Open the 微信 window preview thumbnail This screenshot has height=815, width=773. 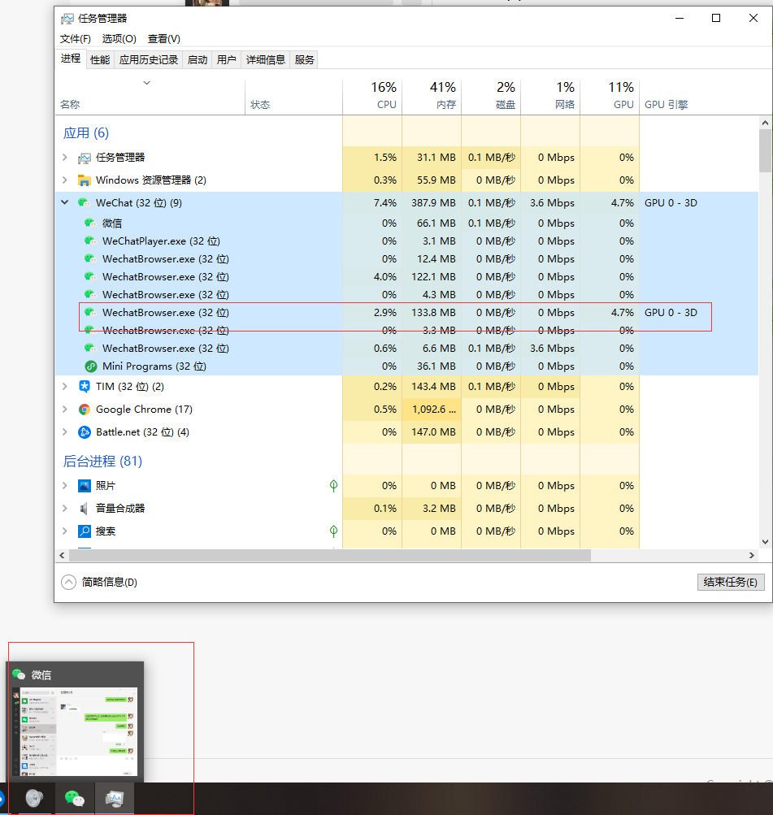pyautogui.click(x=75, y=732)
